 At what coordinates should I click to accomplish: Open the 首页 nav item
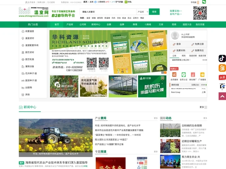tap(57, 24)
